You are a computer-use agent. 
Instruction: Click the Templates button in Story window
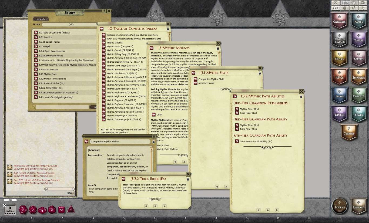pos(41,19)
